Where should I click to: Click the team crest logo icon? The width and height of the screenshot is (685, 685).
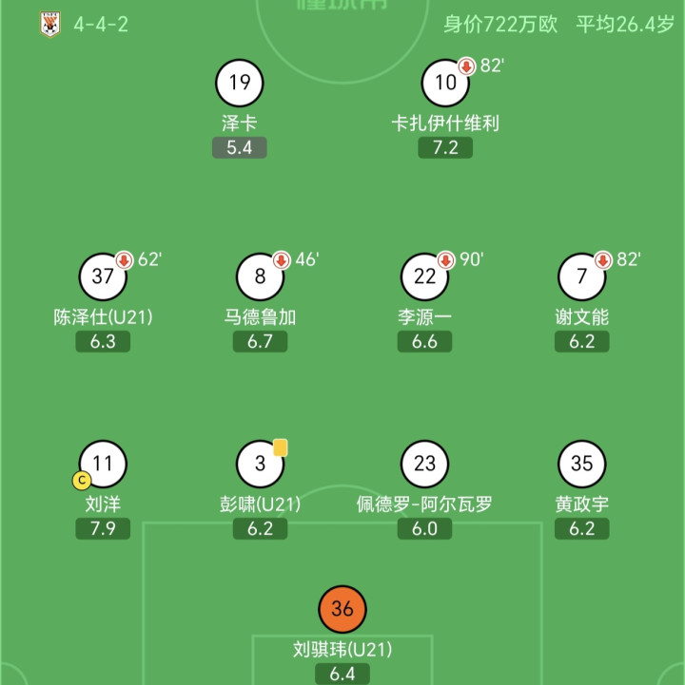pyautogui.click(x=48, y=24)
